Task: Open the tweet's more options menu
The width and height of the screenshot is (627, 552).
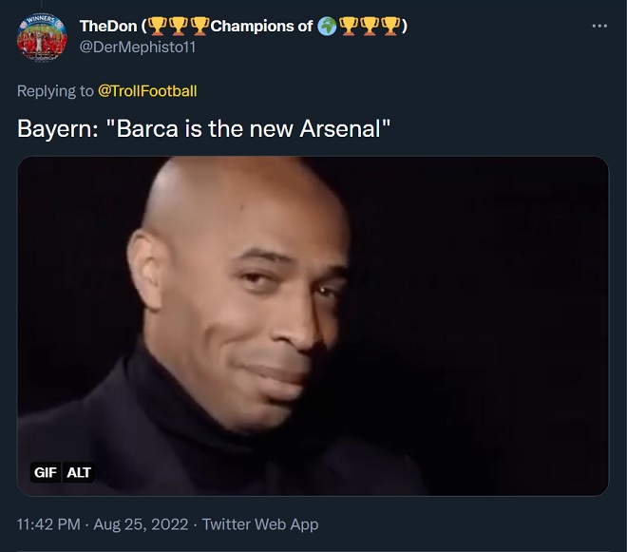Action: [x=599, y=26]
